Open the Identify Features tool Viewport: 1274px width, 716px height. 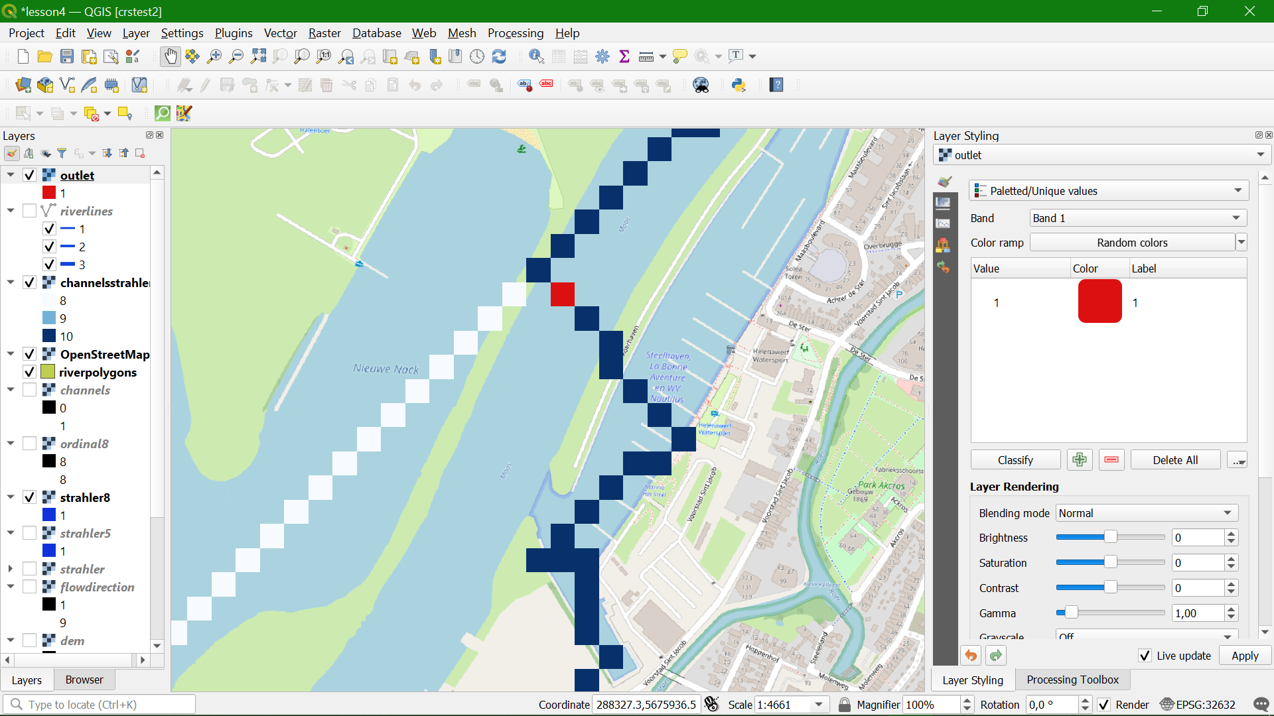[x=535, y=56]
